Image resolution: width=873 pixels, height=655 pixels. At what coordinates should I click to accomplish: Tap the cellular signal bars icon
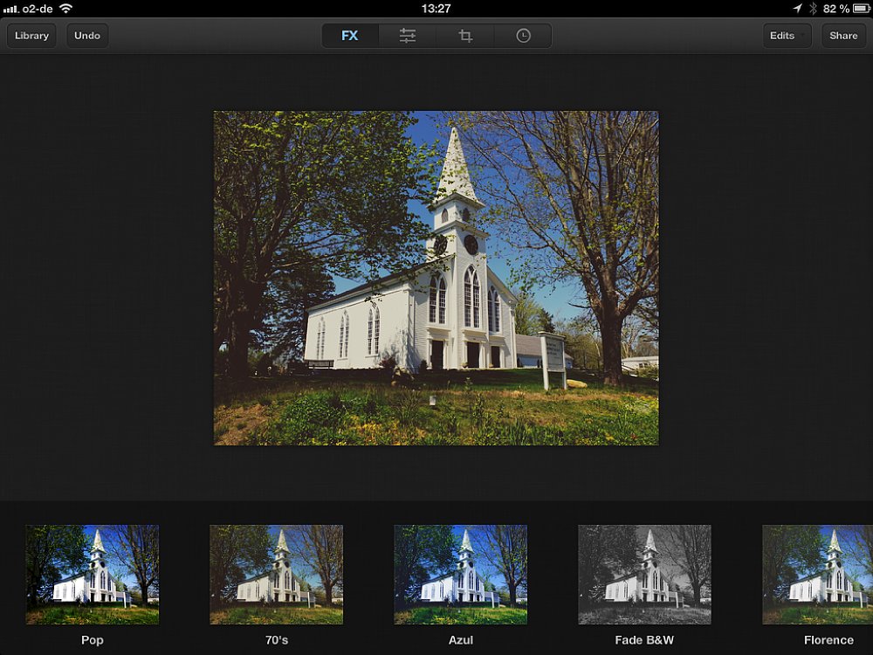coord(10,9)
